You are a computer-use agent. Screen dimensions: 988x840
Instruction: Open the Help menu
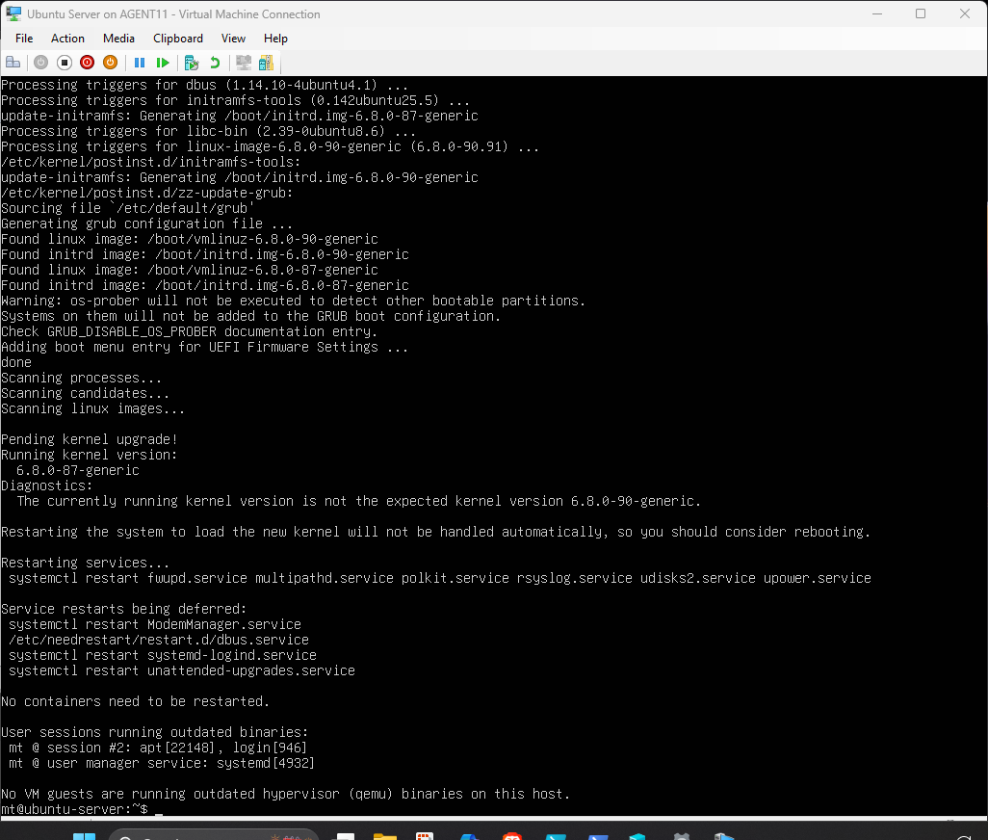pos(275,39)
